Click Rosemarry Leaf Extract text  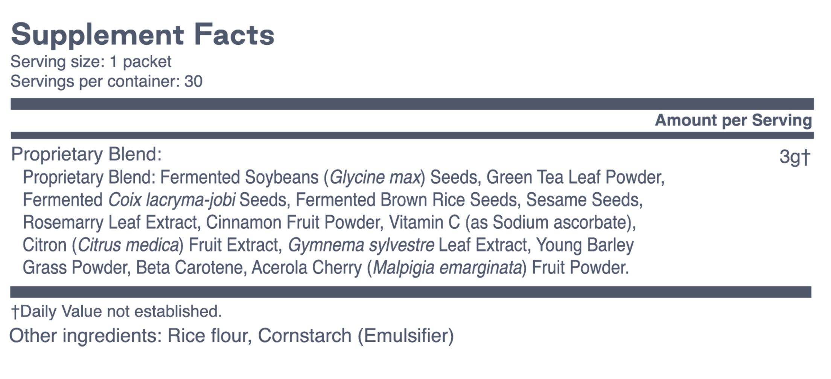110,222
